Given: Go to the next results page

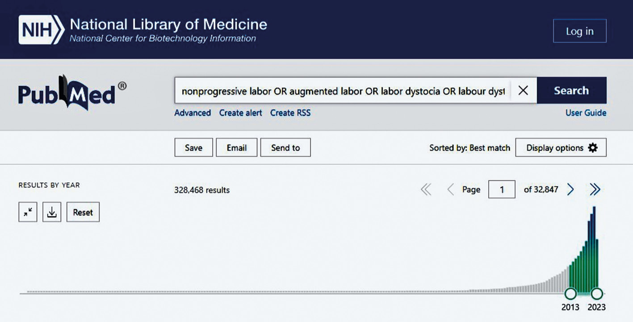Looking at the screenshot, I should [570, 190].
